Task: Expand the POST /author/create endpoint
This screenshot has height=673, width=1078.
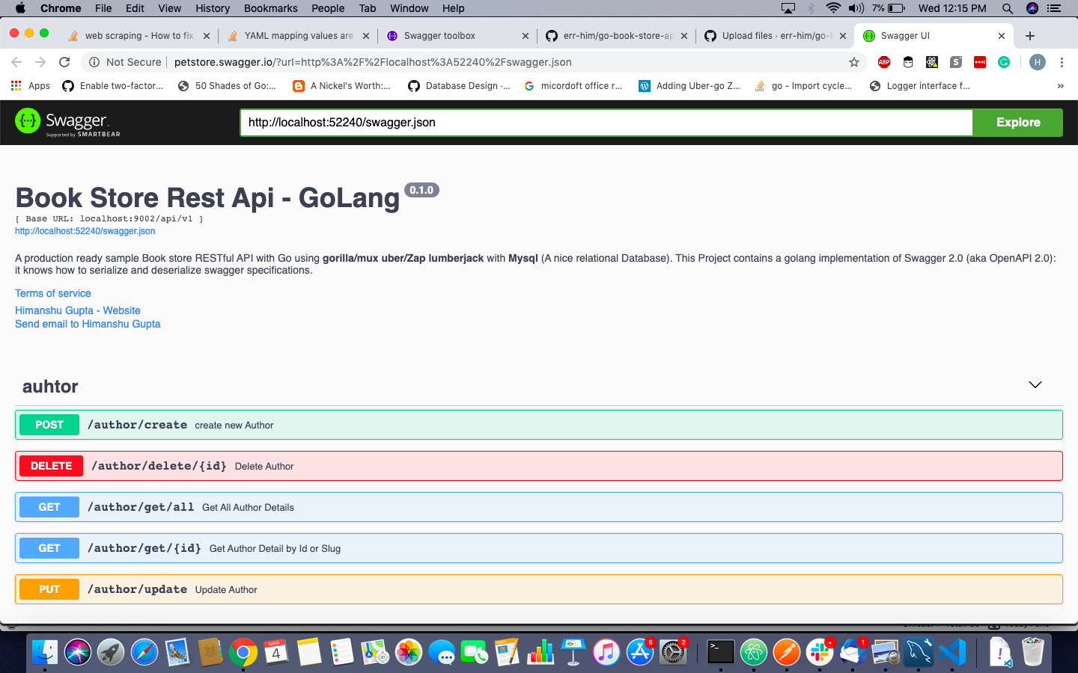Action: (x=539, y=424)
